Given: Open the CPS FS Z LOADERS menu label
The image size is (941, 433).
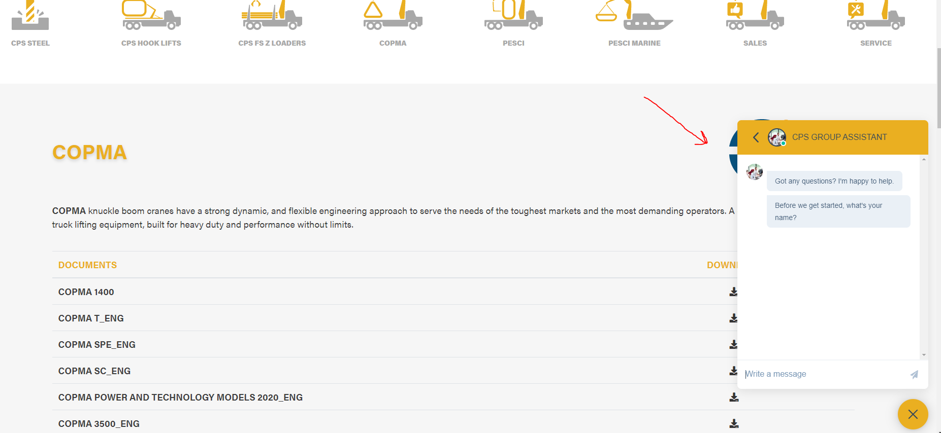Looking at the screenshot, I should pyautogui.click(x=272, y=43).
